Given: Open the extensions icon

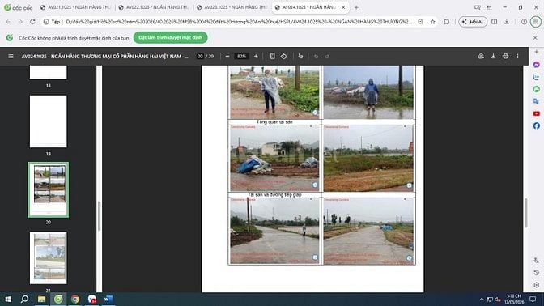Looking at the screenshot, I should (x=447, y=22).
